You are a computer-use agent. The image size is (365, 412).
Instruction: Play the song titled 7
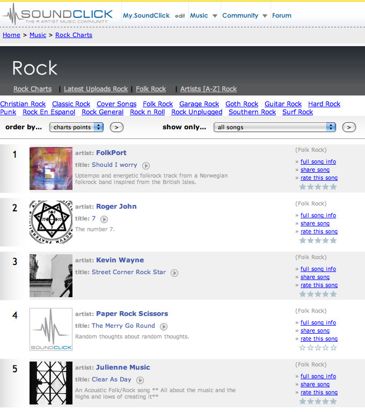pos(104,219)
